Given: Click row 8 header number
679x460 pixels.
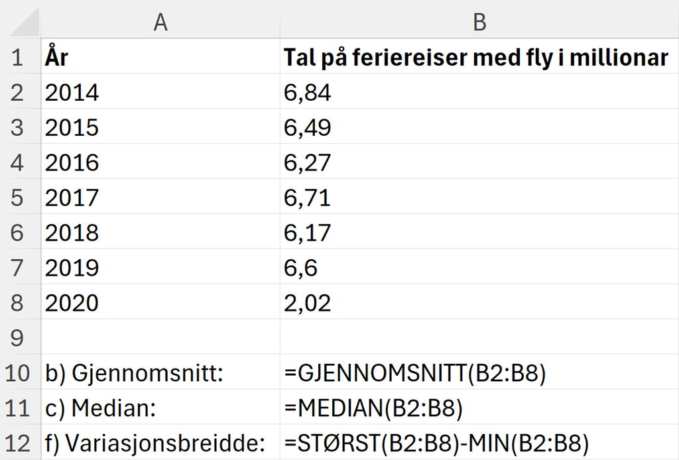Looking at the screenshot, I should (18, 302).
